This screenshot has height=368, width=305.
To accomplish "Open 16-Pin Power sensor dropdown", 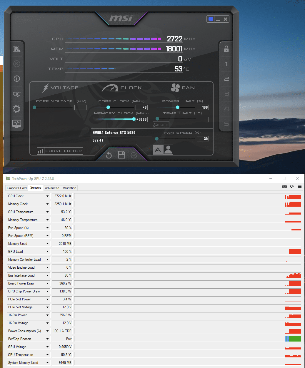I will (x=47, y=315).
